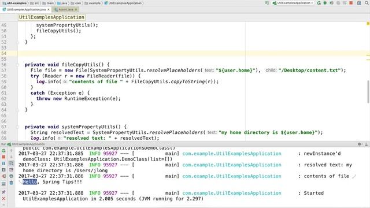Pause output icon in Run panel
Screen dimensions: 370x208
point(3,163)
